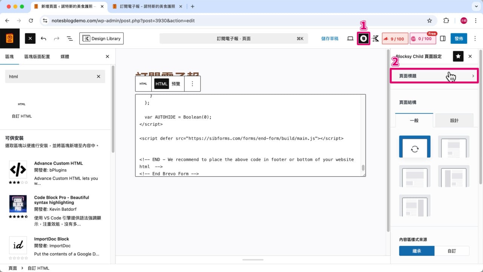Expand the 頁面標題 settings section
The image size is (483, 272).
(434, 76)
